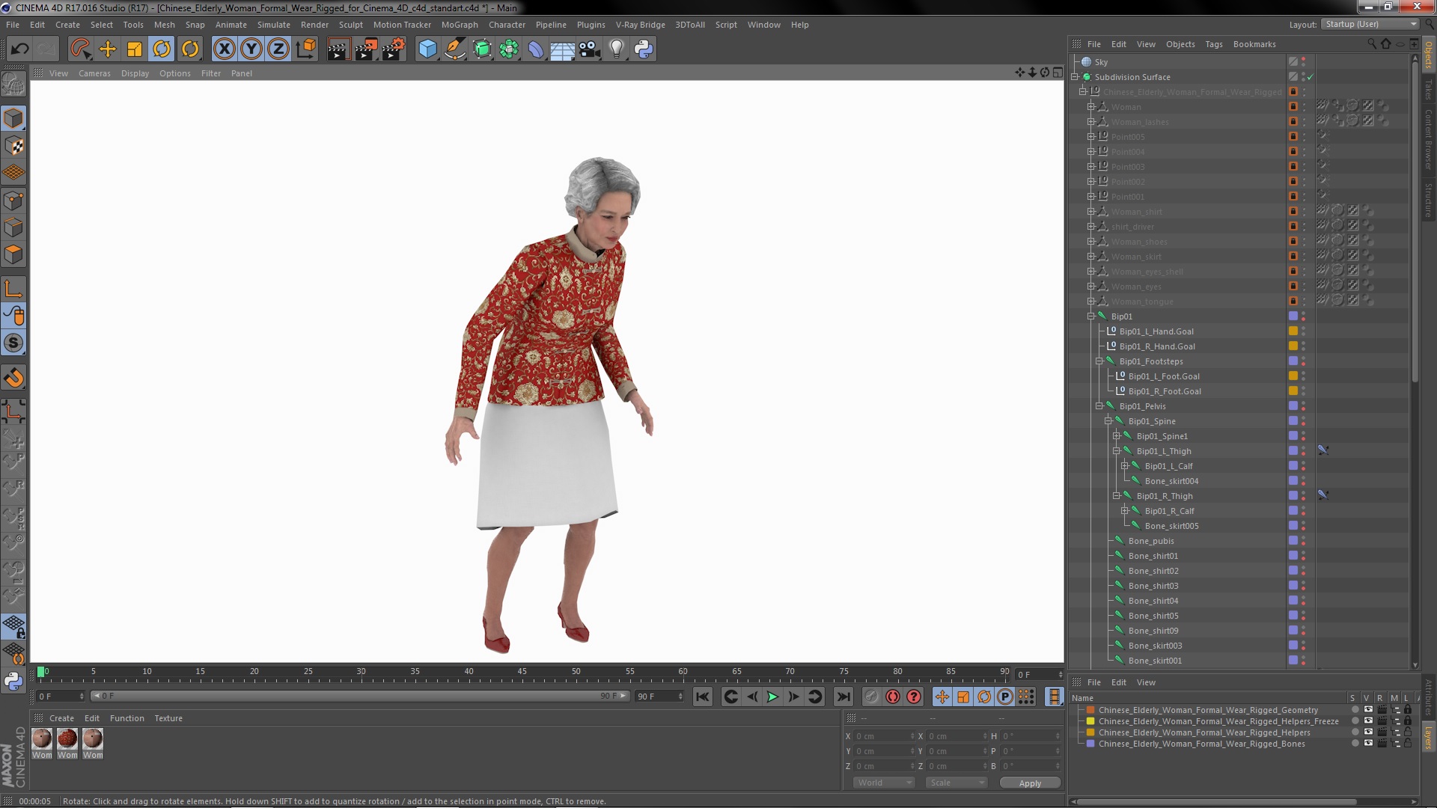1437x808 pixels.
Task: Add a Subdivision Surface generator
Action: [x=483, y=49]
